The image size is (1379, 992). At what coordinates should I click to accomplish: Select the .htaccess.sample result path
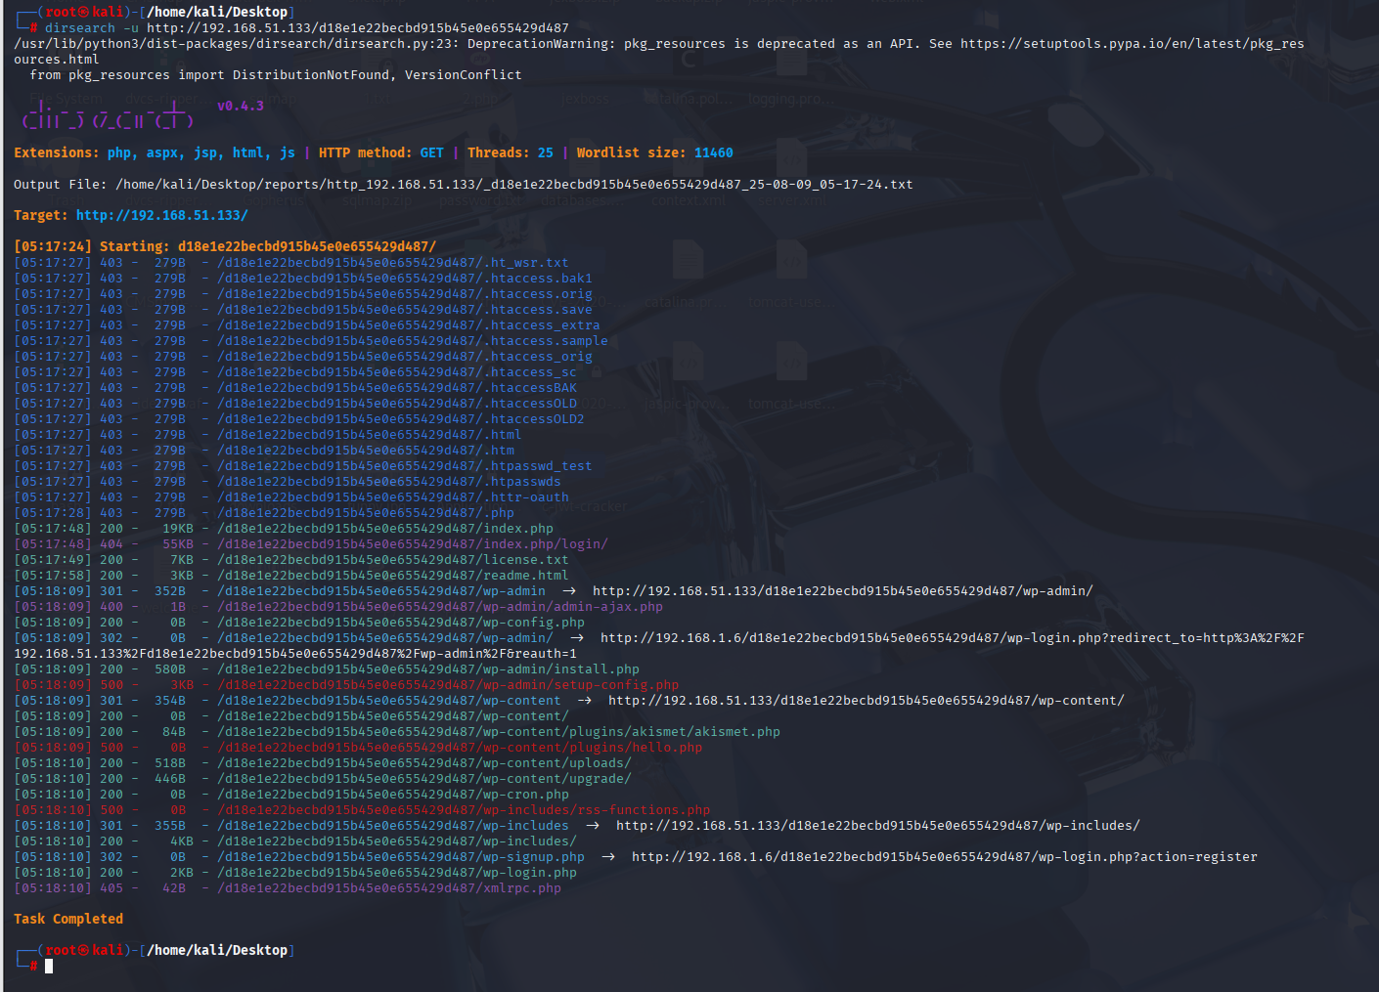(x=413, y=340)
